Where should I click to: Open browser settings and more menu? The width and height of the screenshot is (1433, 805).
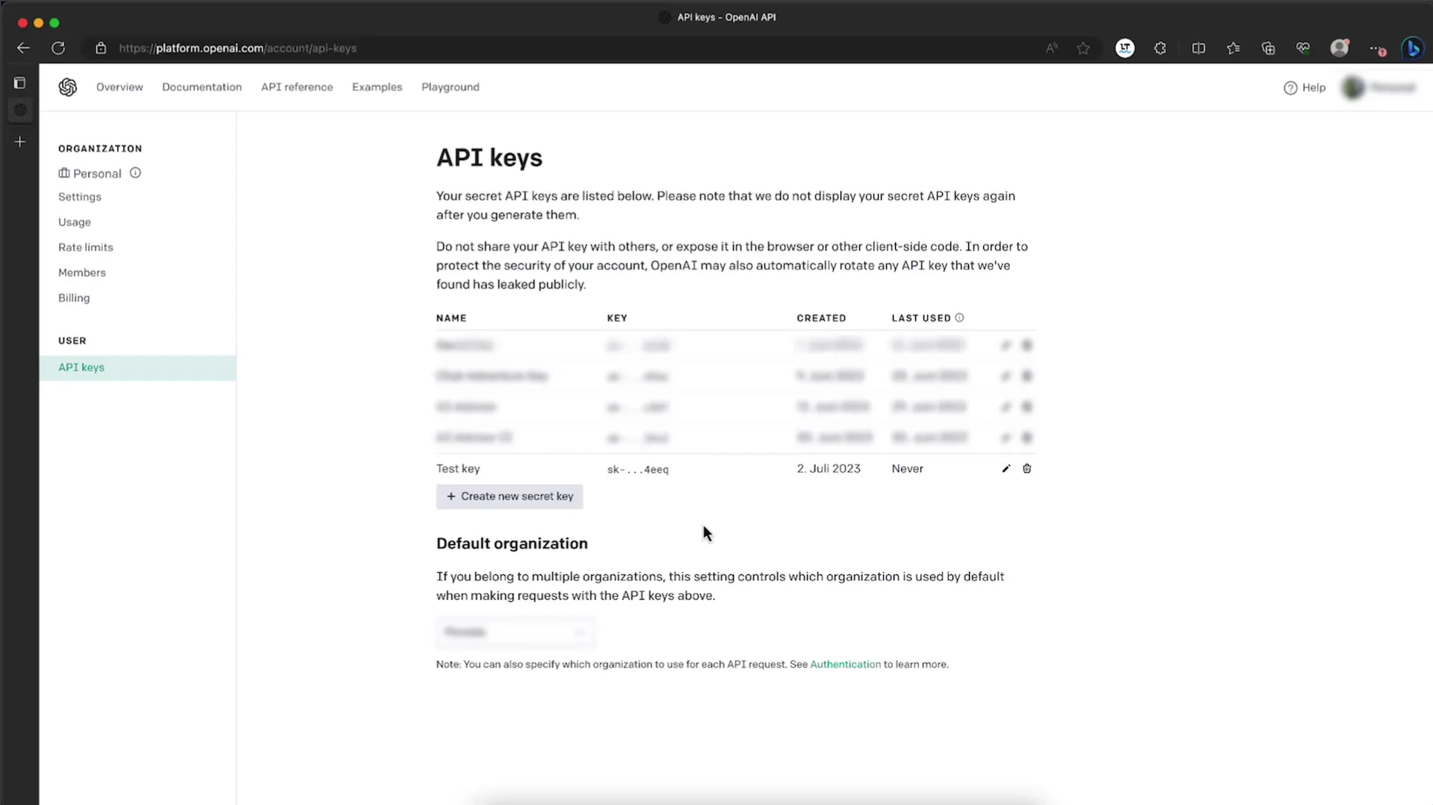click(x=1376, y=49)
